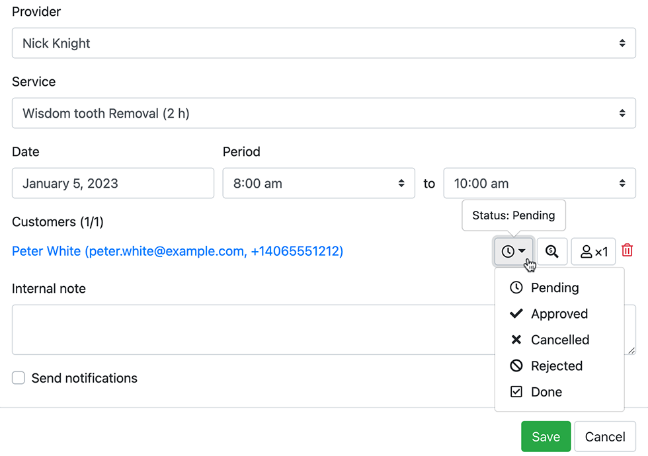The image size is (648, 456).
Task: Cancel editing the appointment
Action: point(604,436)
